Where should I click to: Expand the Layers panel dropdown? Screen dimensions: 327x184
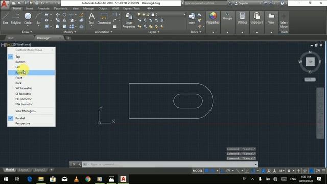[x=154, y=32]
